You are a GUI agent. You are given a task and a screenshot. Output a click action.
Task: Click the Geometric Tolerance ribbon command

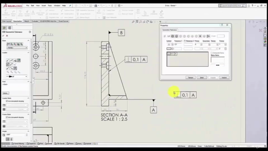point(85,10)
